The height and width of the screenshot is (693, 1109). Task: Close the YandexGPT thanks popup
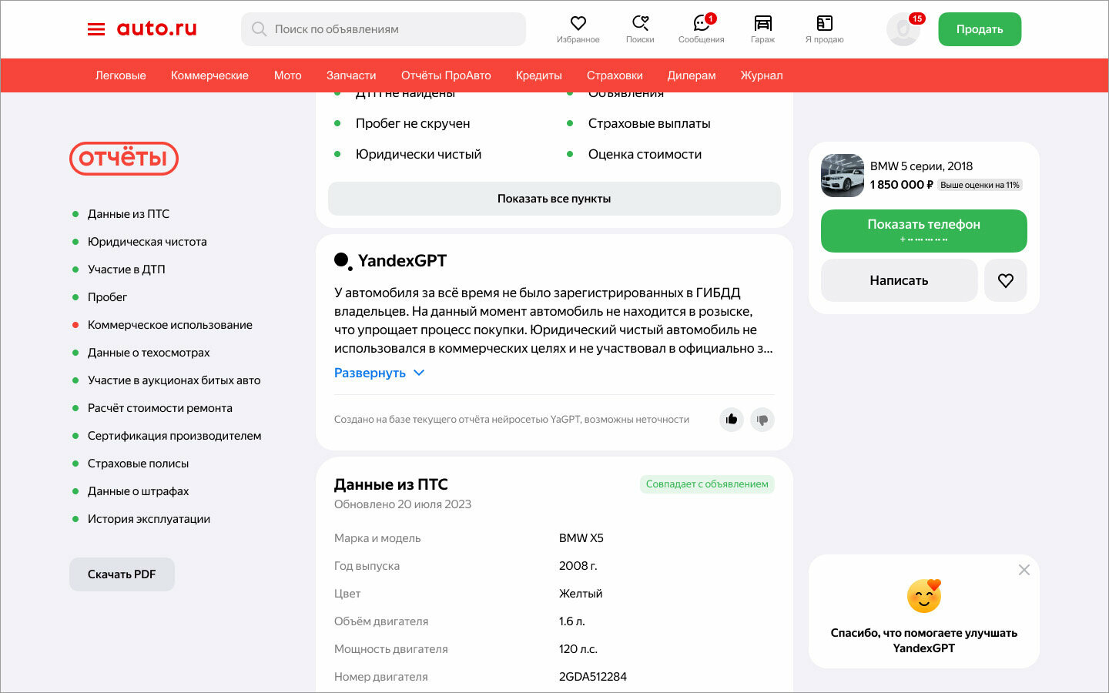1024,570
